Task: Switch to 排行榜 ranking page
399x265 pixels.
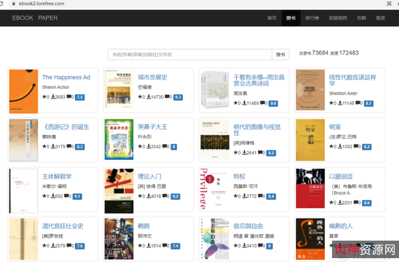Action: 312,18
